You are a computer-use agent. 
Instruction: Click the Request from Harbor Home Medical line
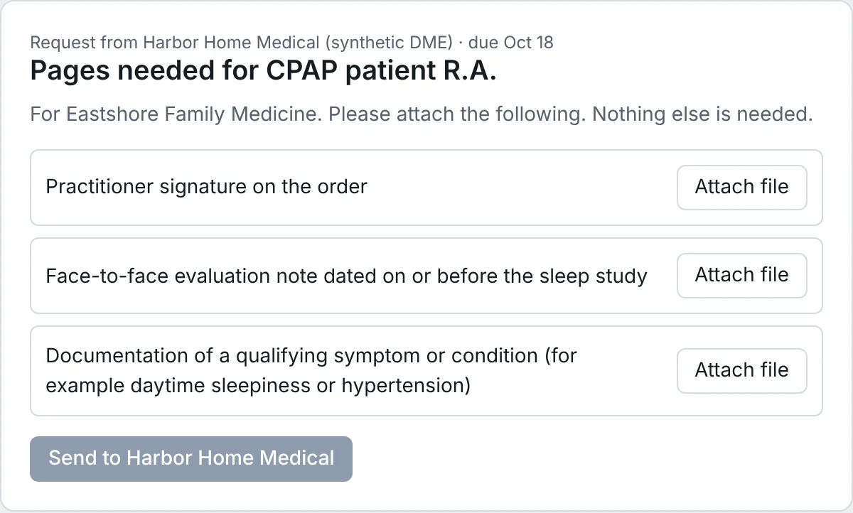tap(291, 42)
